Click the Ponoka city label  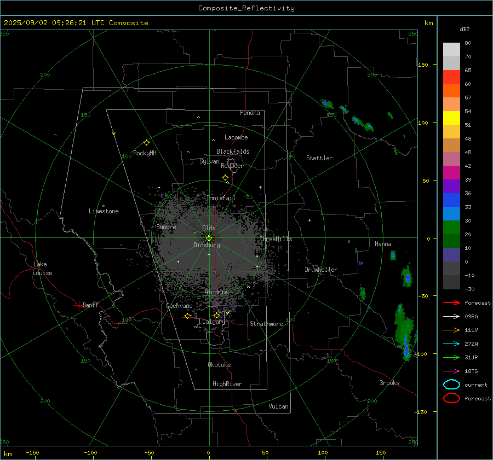(250, 113)
